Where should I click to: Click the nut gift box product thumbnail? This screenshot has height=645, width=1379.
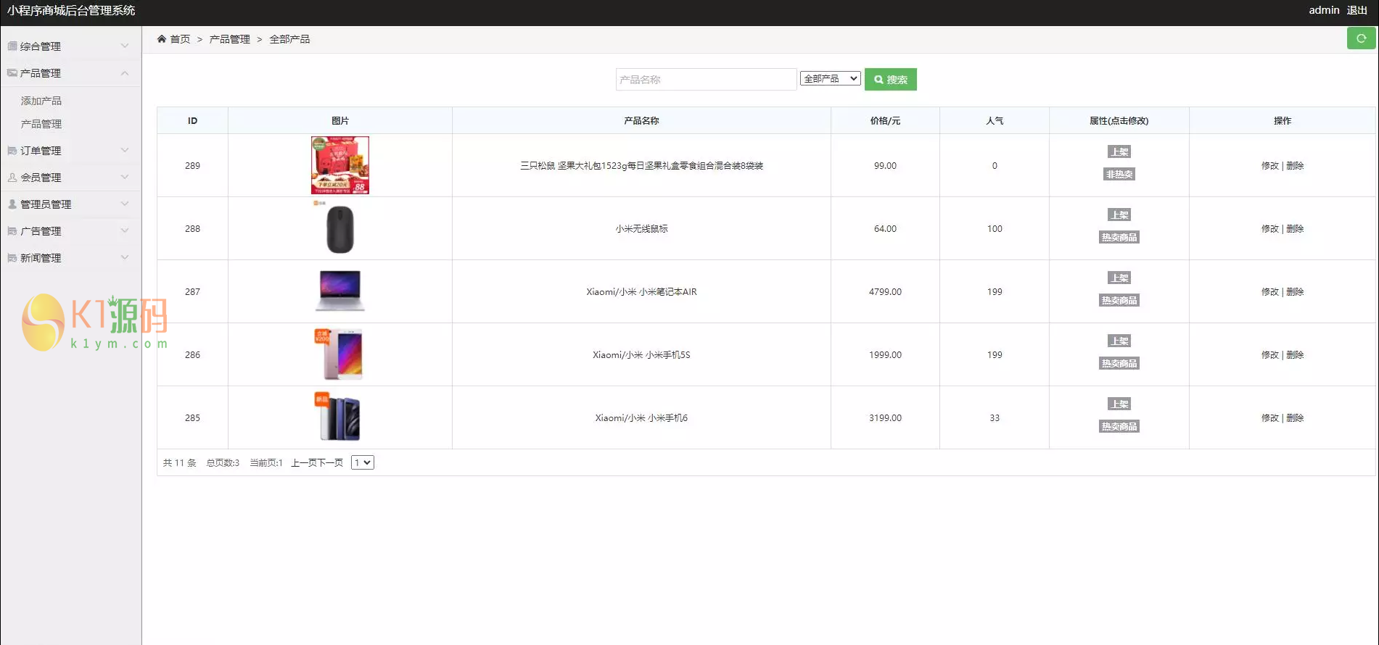coord(340,165)
